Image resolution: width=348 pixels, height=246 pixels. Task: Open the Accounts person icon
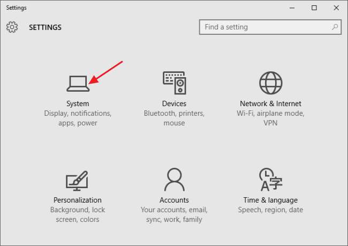click(175, 180)
